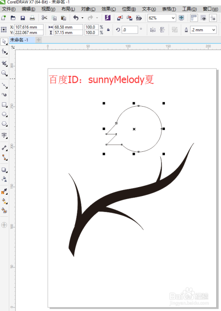Click the Redo arrow icon
Image resolution: width=221 pixels, height=311 pixels.
[x=90, y=18]
